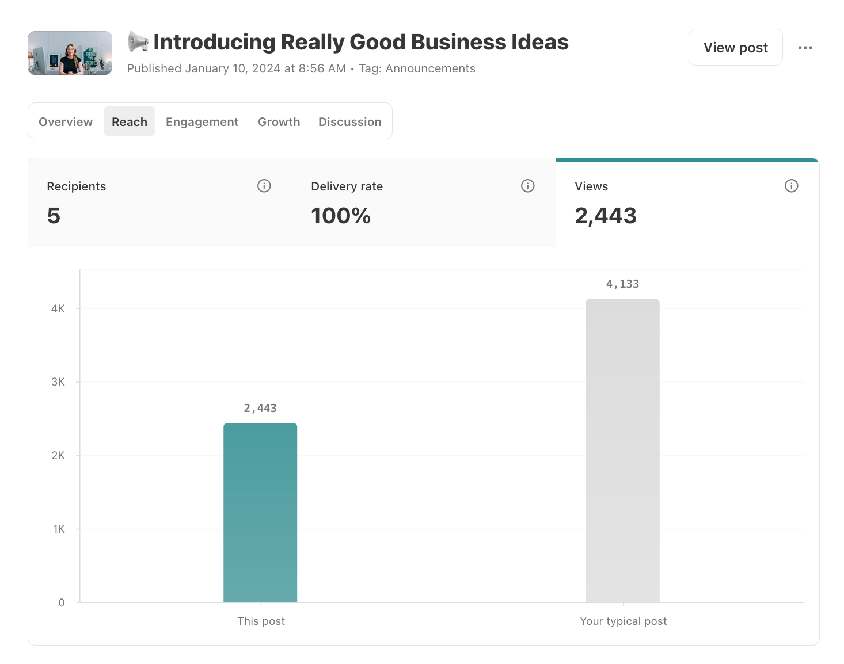Select the Views metric card
The width and height of the screenshot is (844, 664).
click(x=687, y=203)
